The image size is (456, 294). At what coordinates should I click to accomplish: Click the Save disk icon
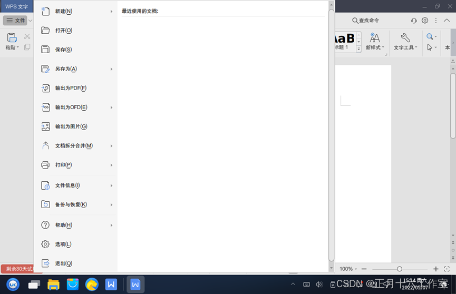pyautogui.click(x=45, y=50)
